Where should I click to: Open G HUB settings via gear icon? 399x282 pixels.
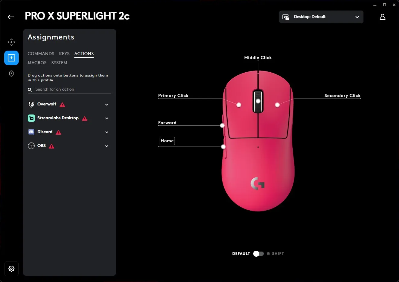click(x=11, y=268)
